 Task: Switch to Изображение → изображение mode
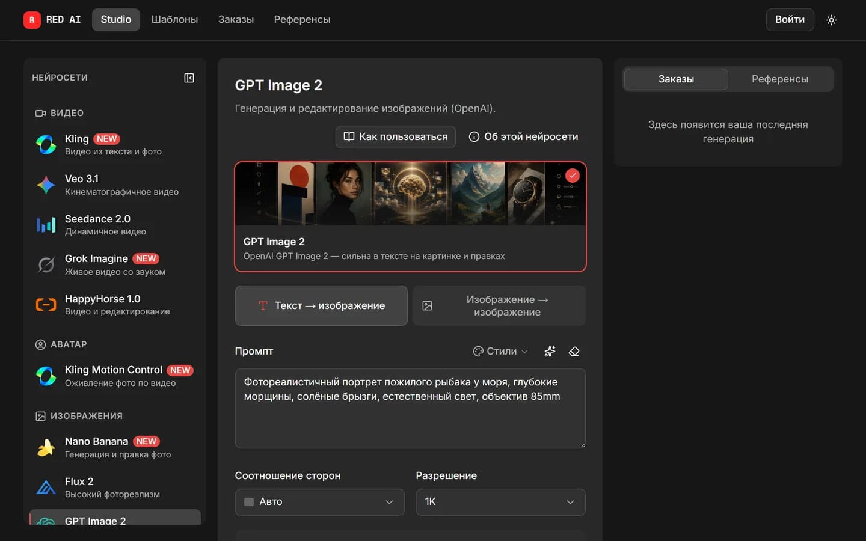point(499,305)
